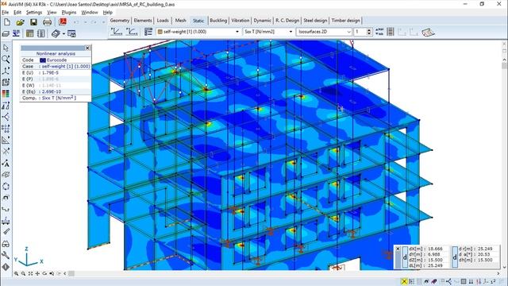Screen dimensions: 508x286
Task: Click the wrench options icon in sidebar
Action: [6, 255]
